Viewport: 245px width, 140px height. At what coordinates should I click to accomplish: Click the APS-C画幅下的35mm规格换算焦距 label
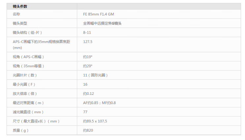tap(41, 42)
